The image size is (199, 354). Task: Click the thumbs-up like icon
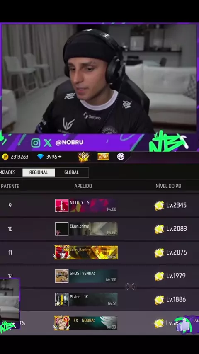tap(183, 325)
